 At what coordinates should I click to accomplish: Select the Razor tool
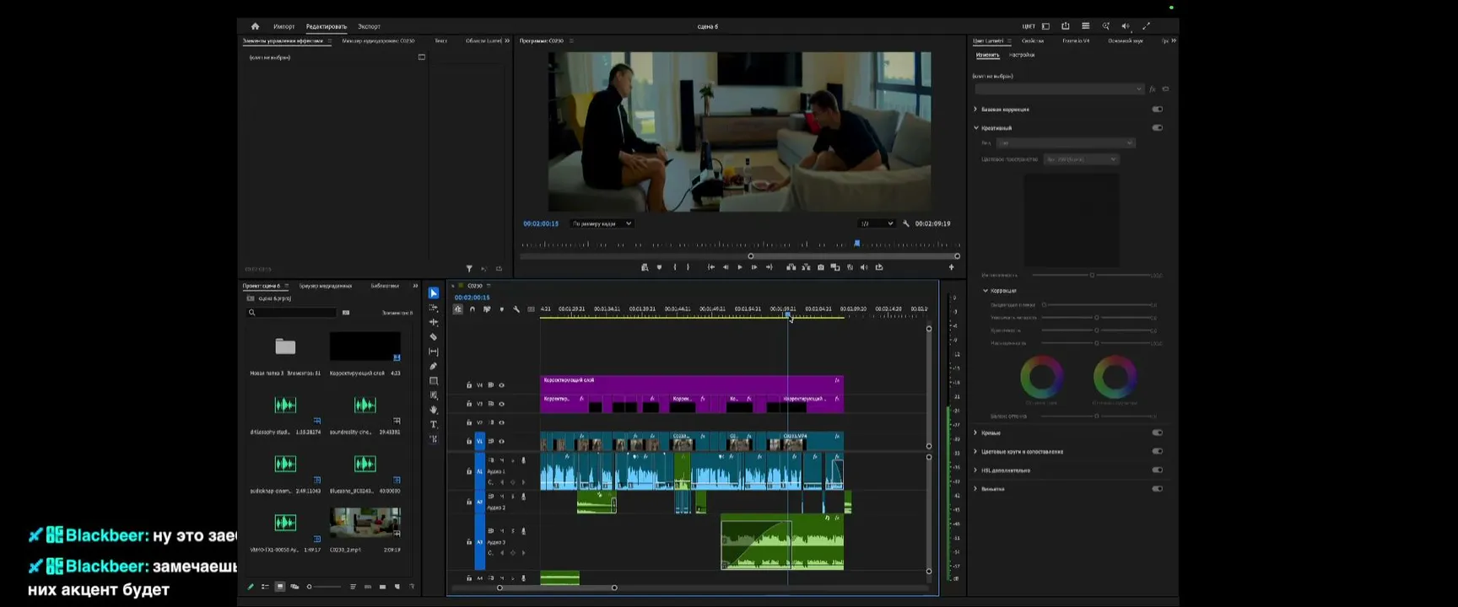point(434,337)
